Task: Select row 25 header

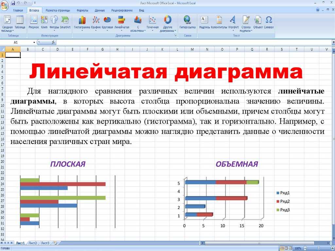Action: [x=2, y=189]
